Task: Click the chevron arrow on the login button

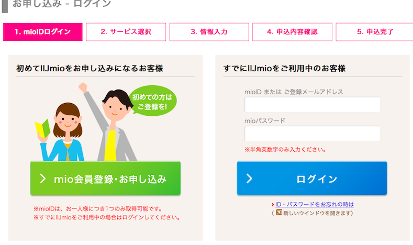Action: click(x=249, y=179)
